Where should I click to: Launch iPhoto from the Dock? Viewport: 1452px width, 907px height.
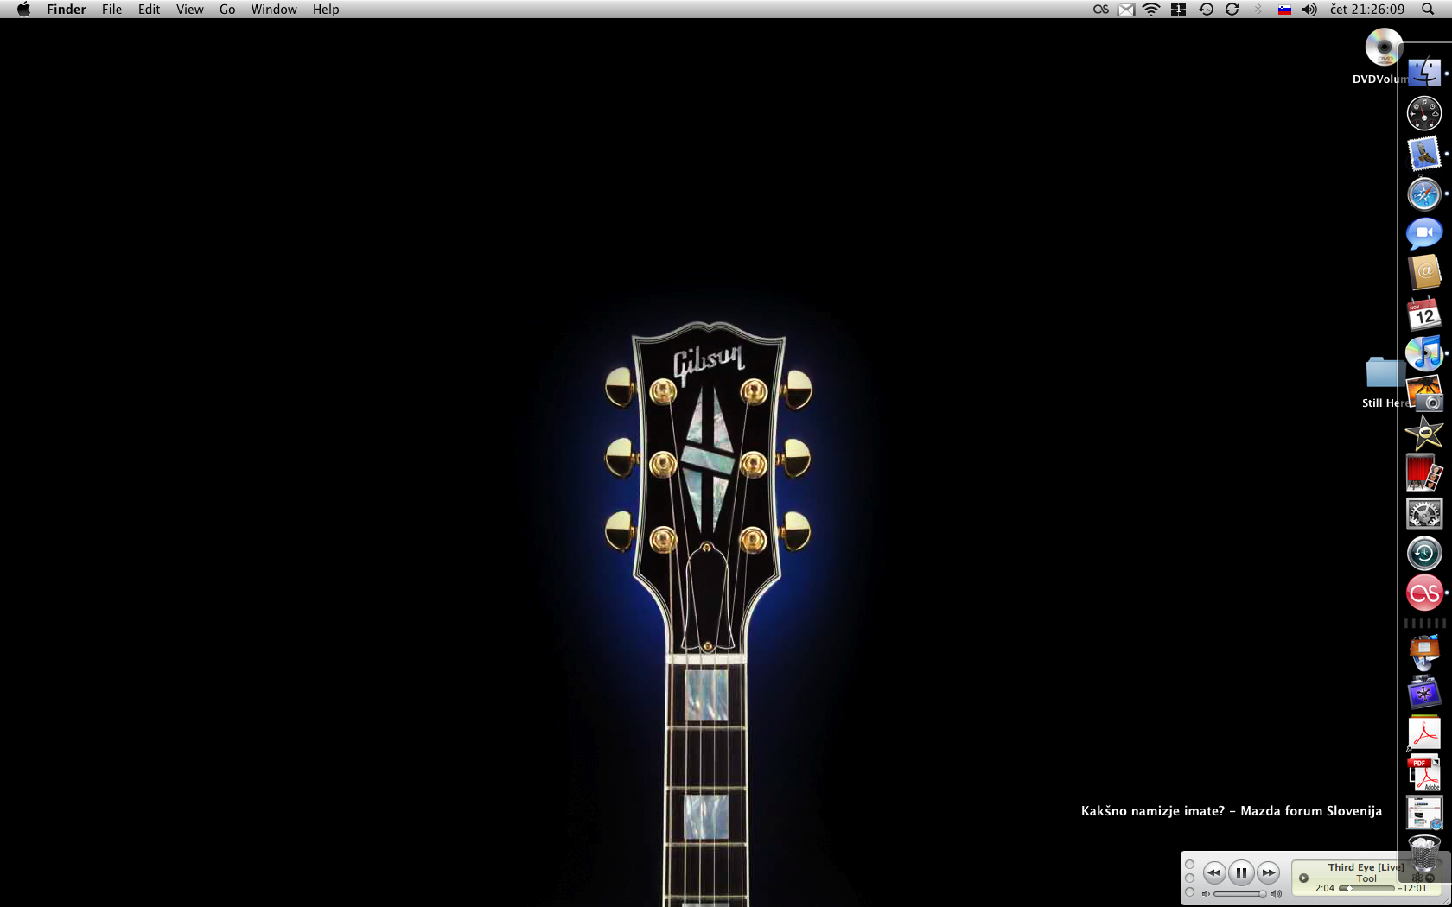tap(1424, 393)
